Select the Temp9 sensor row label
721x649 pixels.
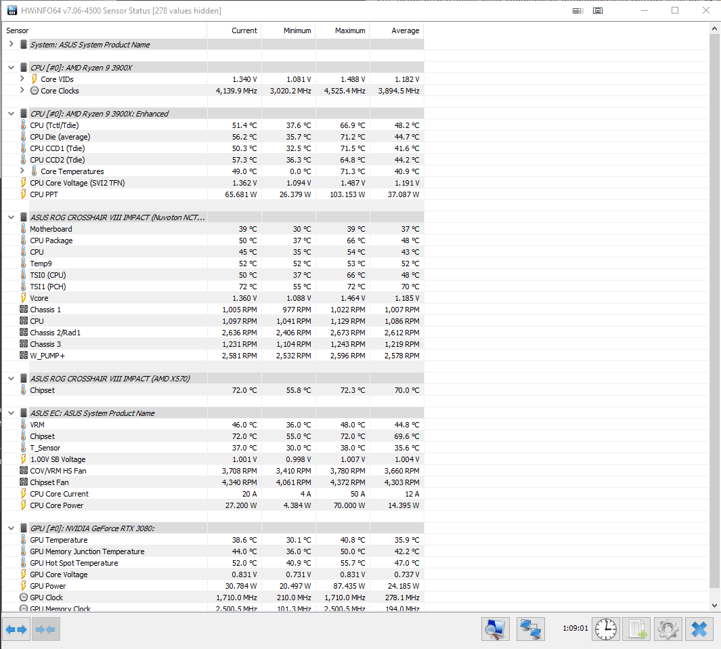pyautogui.click(x=41, y=264)
